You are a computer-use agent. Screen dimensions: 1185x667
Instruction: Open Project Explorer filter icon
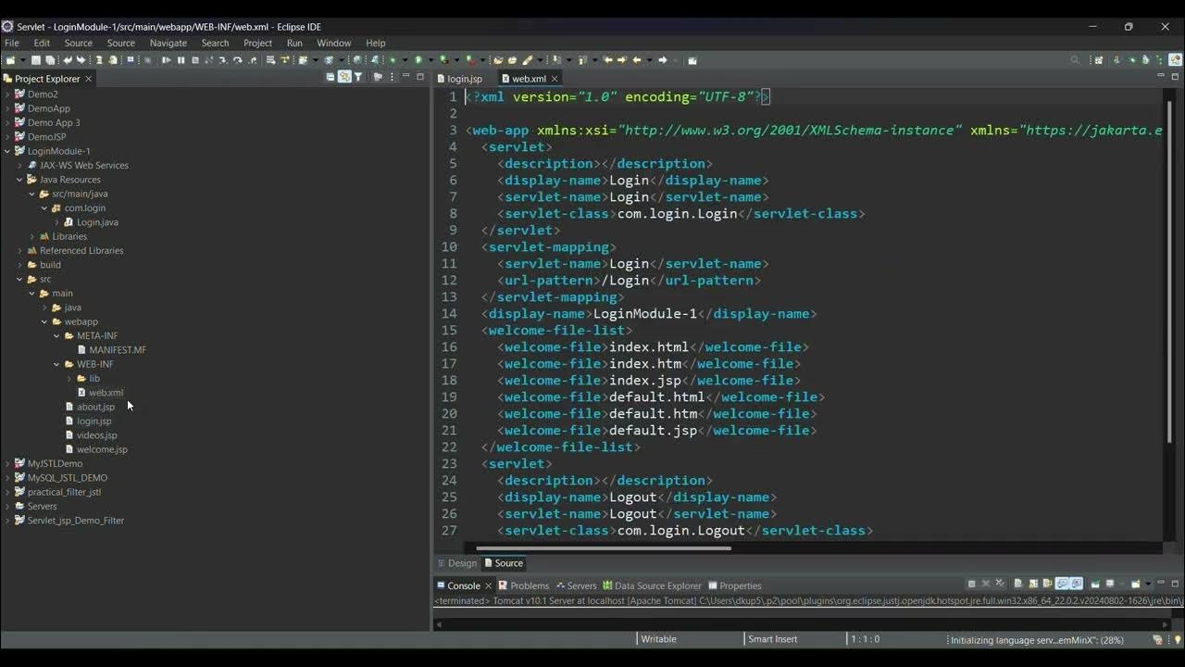point(358,78)
